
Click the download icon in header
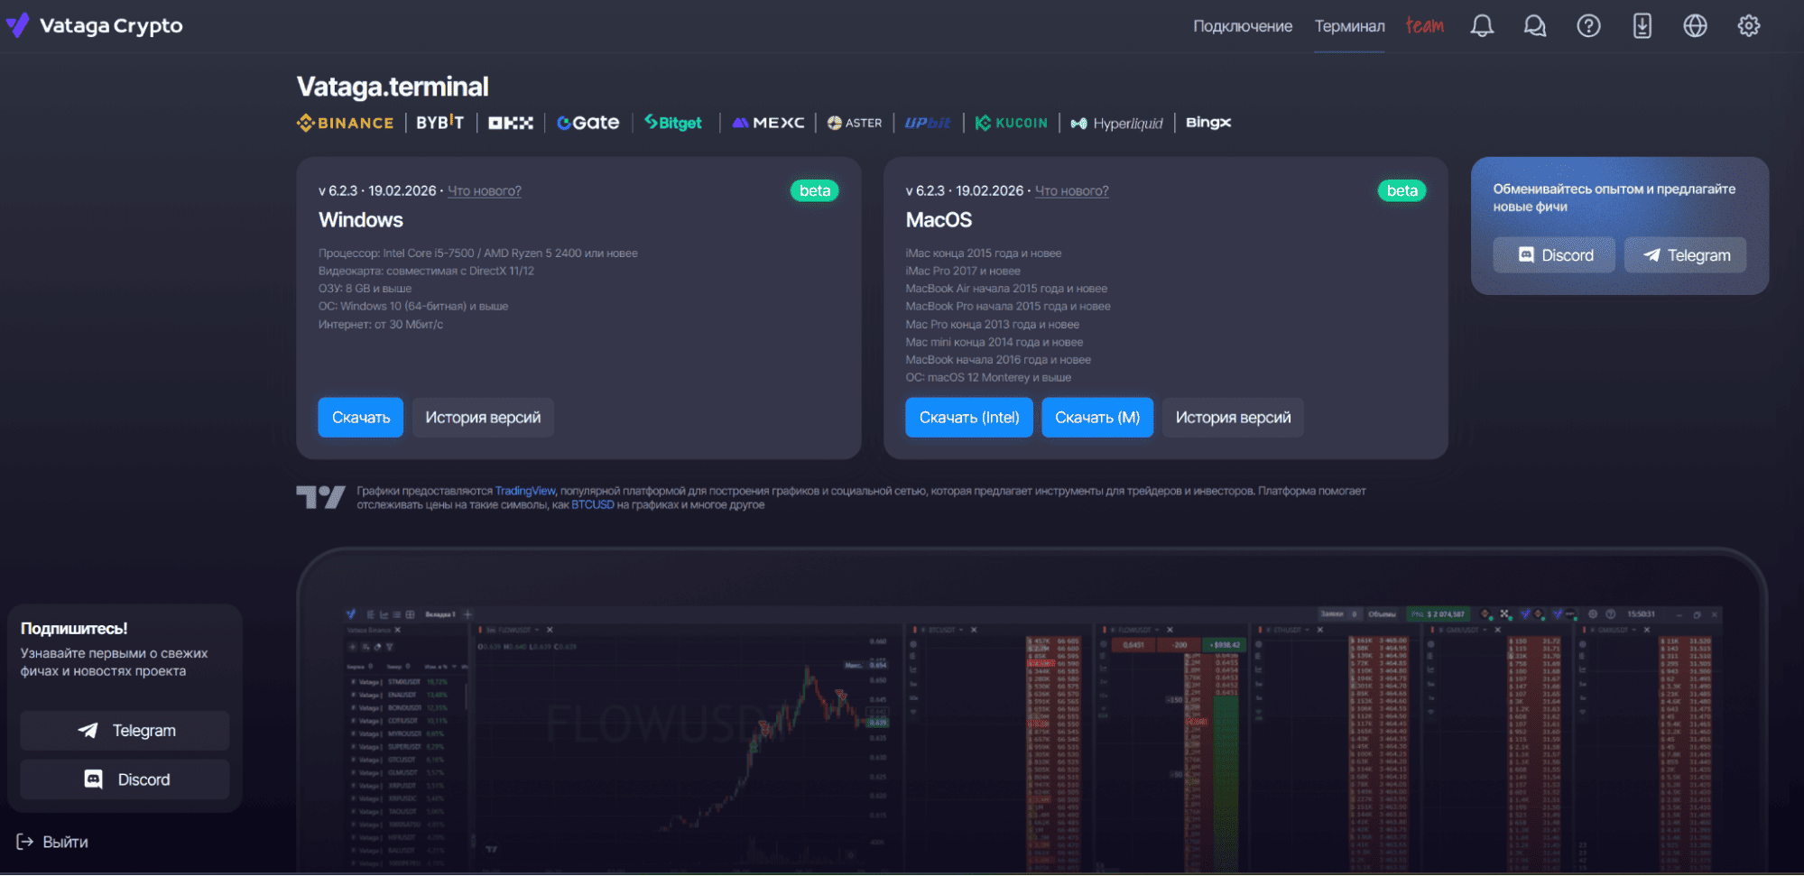(x=1642, y=26)
